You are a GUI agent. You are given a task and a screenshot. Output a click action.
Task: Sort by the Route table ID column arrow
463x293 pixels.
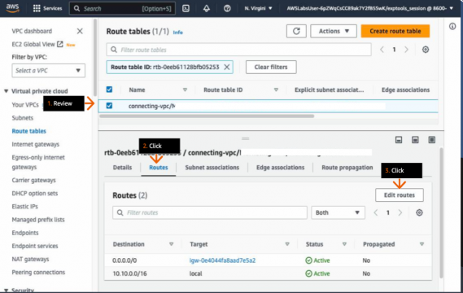click(276, 90)
